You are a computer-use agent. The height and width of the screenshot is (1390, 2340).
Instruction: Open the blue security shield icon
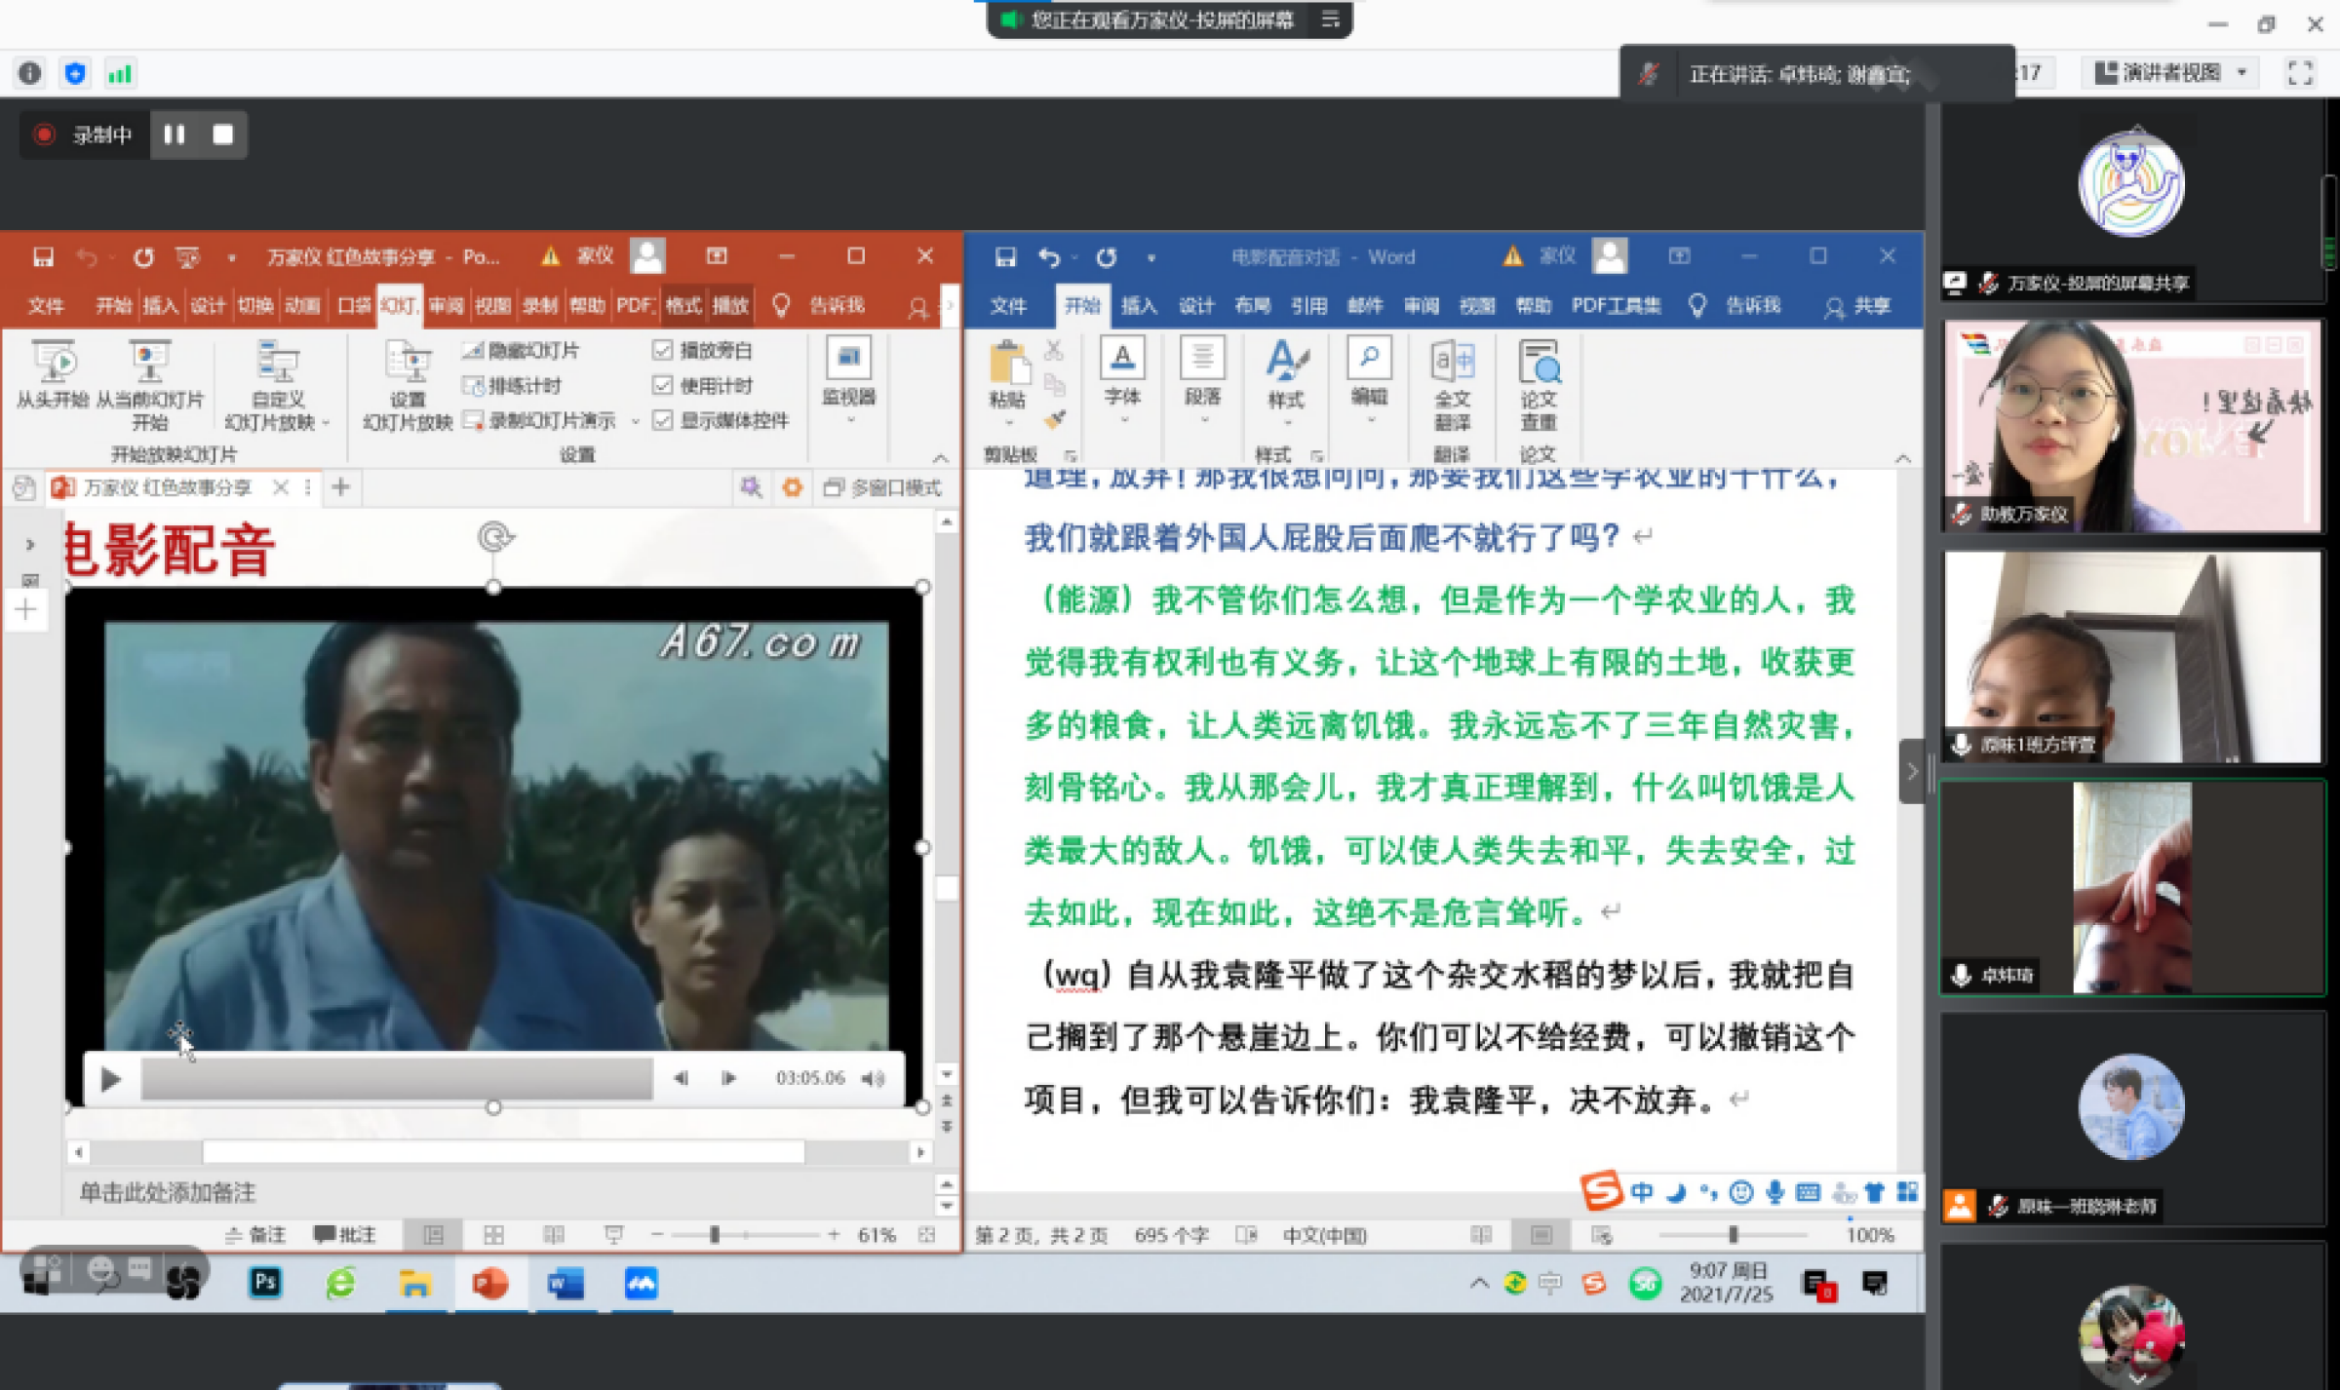tap(75, 73)
